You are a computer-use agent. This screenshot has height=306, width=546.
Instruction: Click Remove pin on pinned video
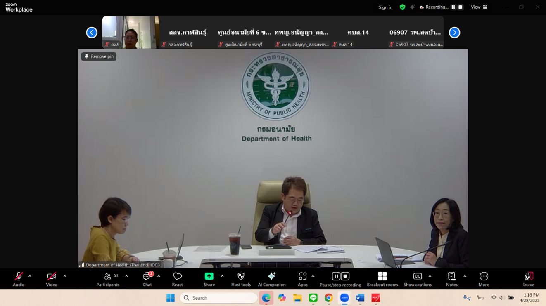pos(99,56)
